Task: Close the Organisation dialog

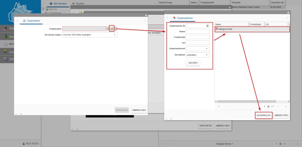Action: click(146, 15)
